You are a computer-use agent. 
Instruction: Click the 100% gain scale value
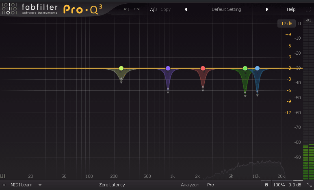(x=279, y=185)
